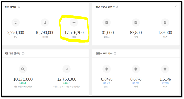Select the 83,800 cafe count
Viewport: 184px width, 99px height.
click(136, 32)
